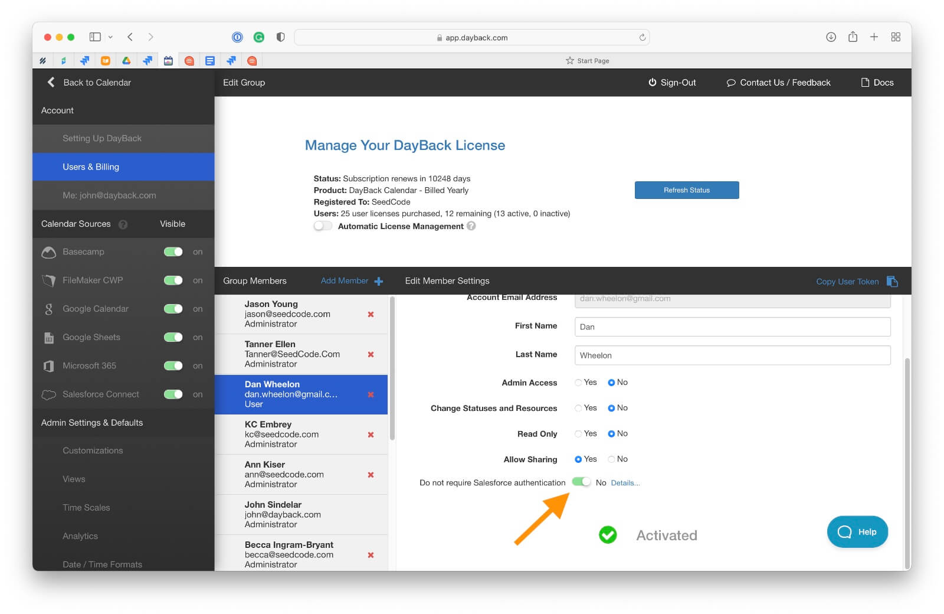Open Analytics settings
This screenshot has height=614, width=944.
[x=123, y=536]
